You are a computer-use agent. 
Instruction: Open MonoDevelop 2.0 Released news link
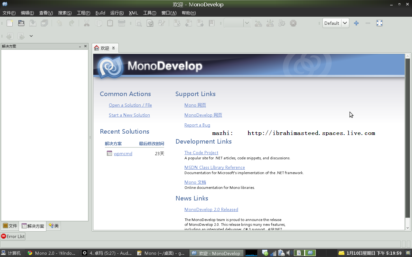(x=211, y=209)
